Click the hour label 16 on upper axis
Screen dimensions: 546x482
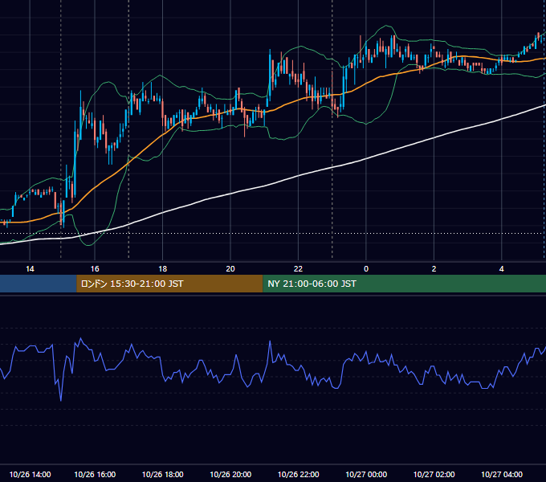point(95,269)
